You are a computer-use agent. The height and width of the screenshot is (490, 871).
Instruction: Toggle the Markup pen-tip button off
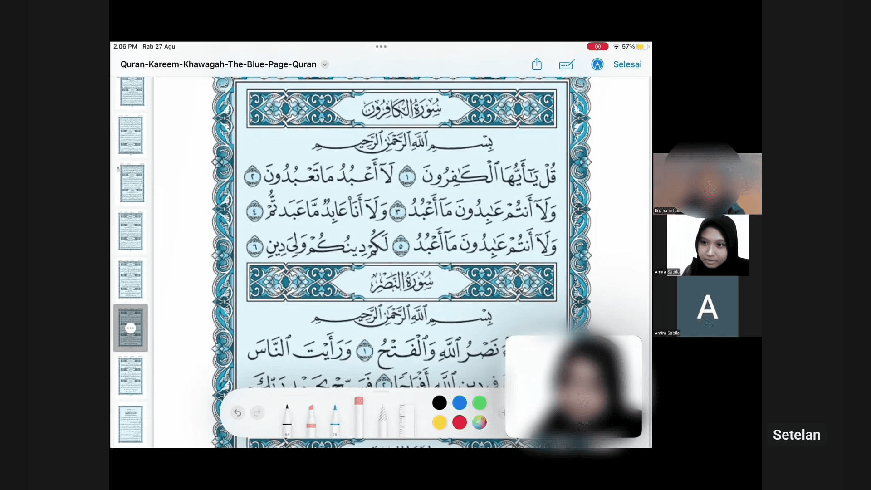[x=597, y=64]
